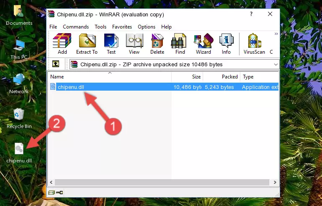Viewport: 322px width, 206px height.
Task: Select the This PC desktop icon
Action: (x=19, y=50)
